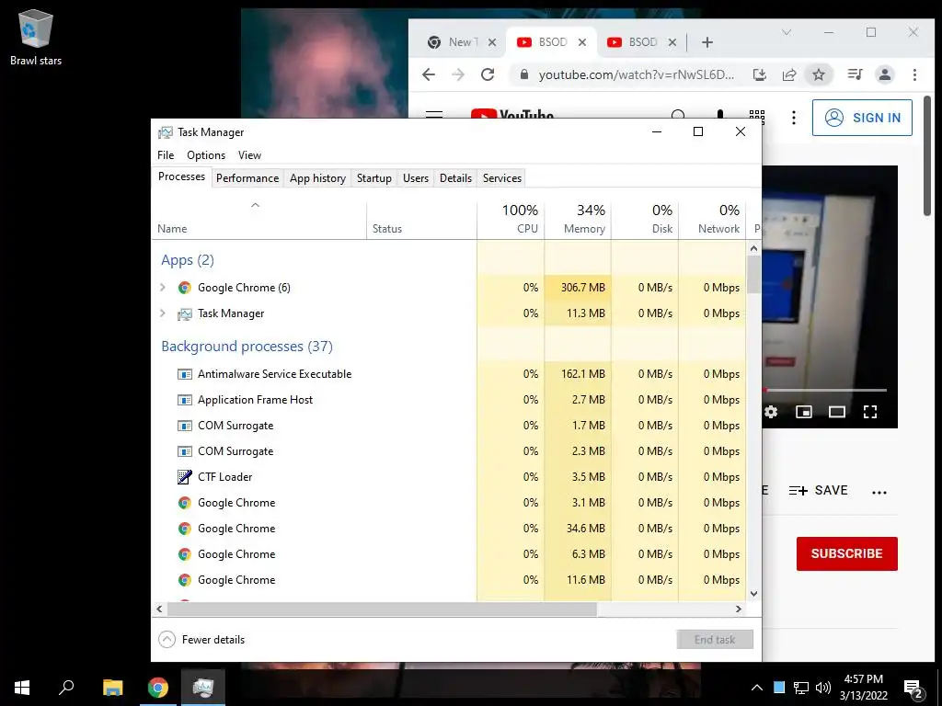This screenshot has width=942, height=706.
Task: Open the volume control in system tray
Action: click(823, 688)
